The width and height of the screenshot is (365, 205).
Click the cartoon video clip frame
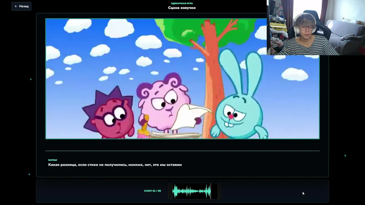click(182, 79)
